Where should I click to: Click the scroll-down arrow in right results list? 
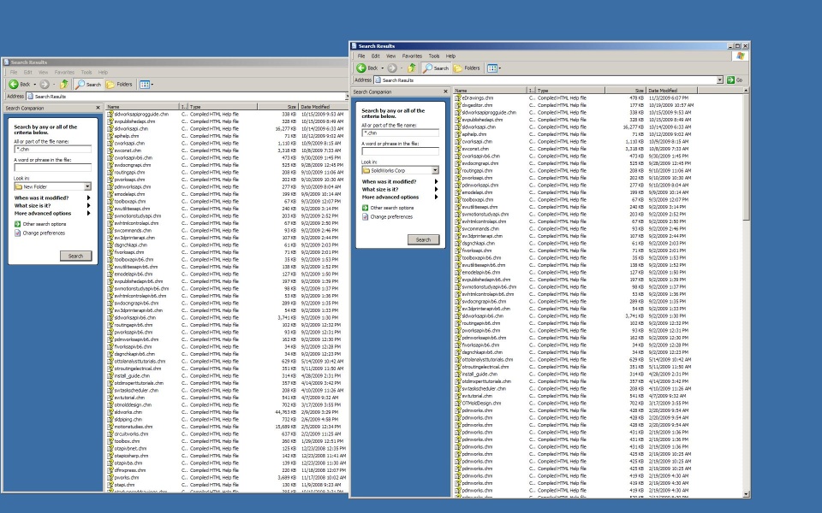746,494
